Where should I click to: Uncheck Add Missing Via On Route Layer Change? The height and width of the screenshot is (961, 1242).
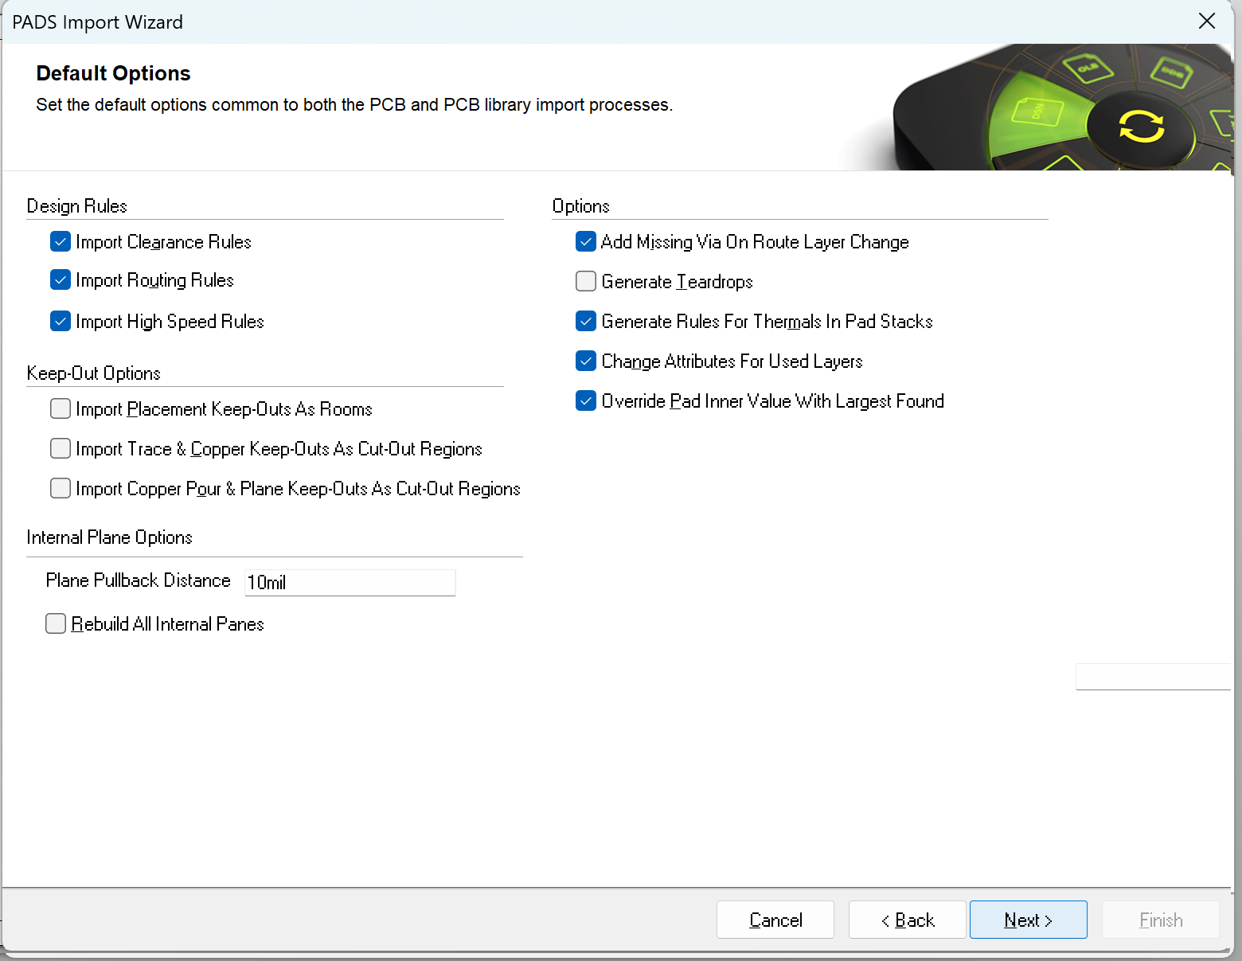[586, 241]
